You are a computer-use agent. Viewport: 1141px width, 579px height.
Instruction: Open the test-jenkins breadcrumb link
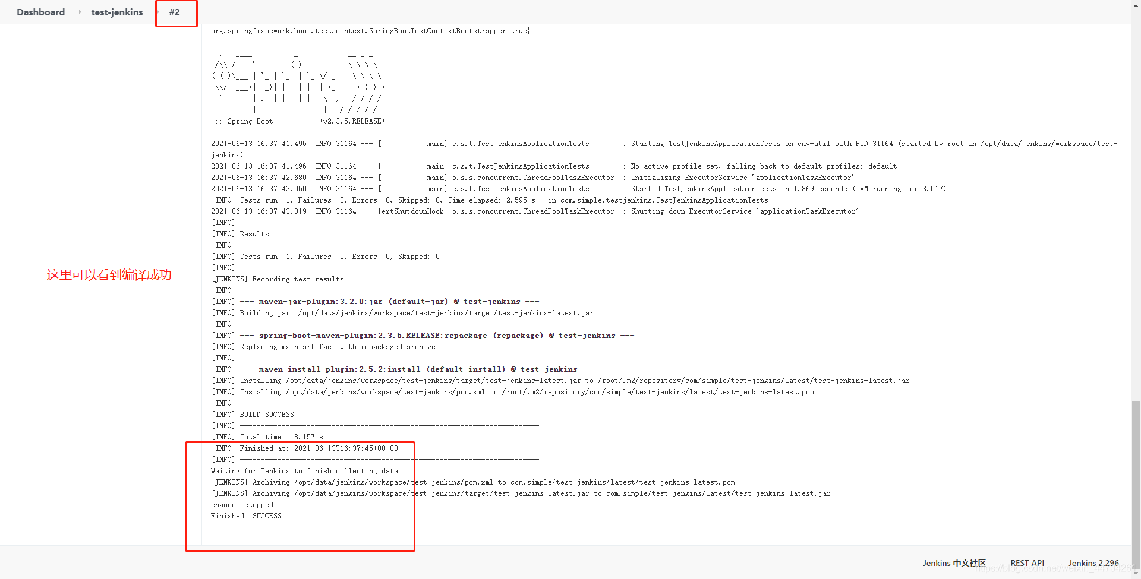coord(117,12)
